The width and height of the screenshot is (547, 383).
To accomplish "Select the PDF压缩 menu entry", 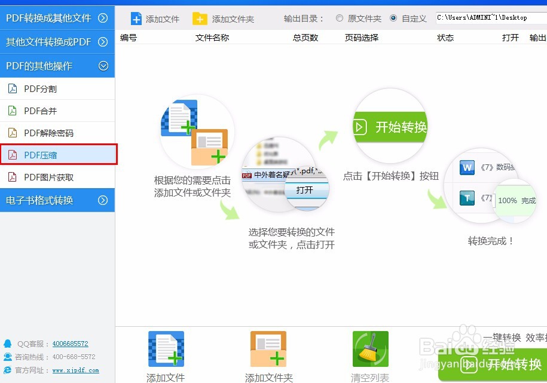I will [x=57, y=154].
